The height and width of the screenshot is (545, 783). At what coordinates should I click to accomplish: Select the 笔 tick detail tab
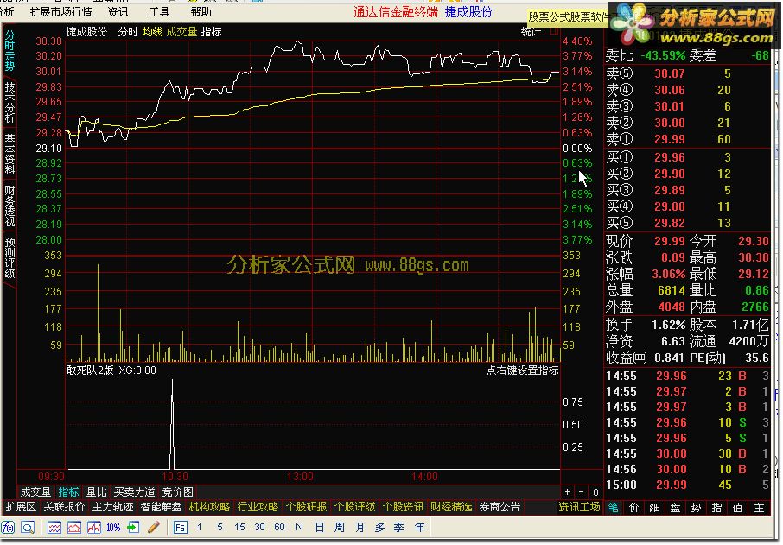(x=614, y=508)
